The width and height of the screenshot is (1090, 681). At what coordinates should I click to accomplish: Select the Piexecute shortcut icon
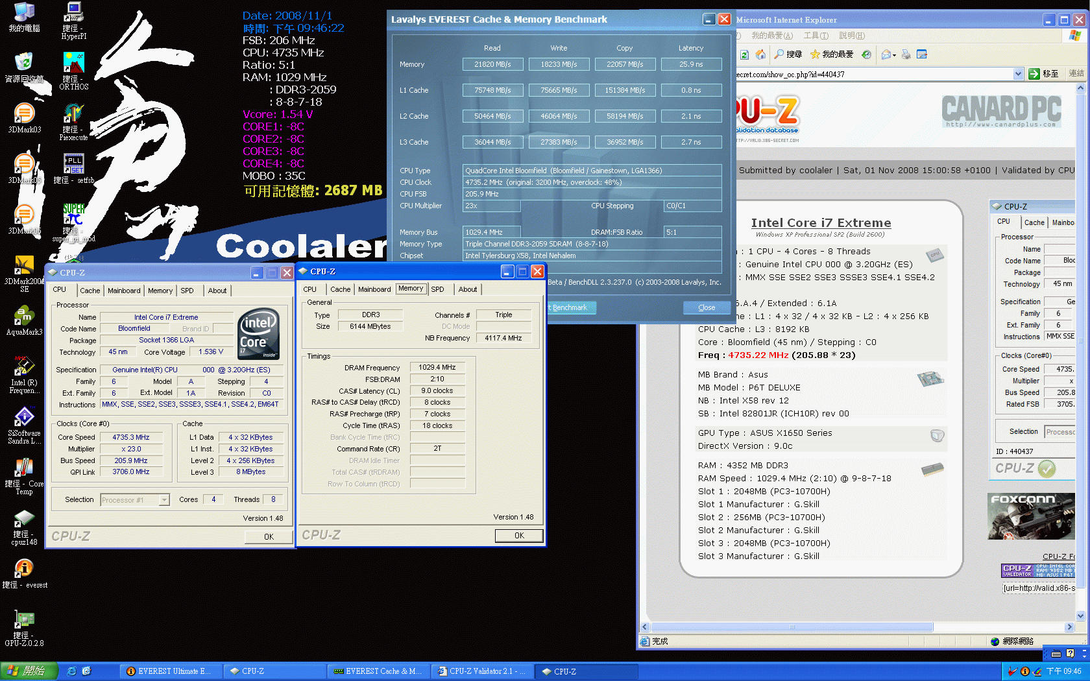click(x=73, y=121)
